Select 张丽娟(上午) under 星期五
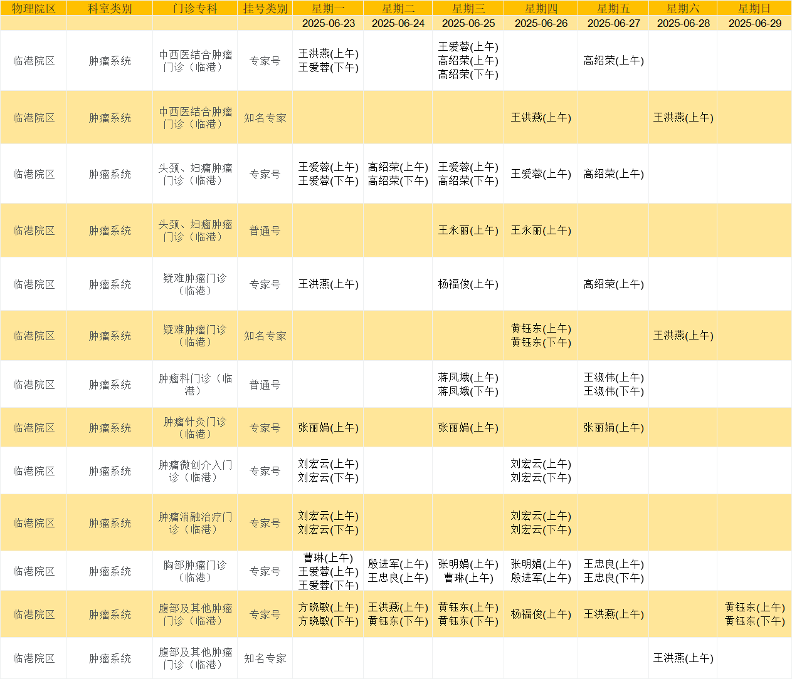The width and height of the screenshot is (792, 679). 613,428
